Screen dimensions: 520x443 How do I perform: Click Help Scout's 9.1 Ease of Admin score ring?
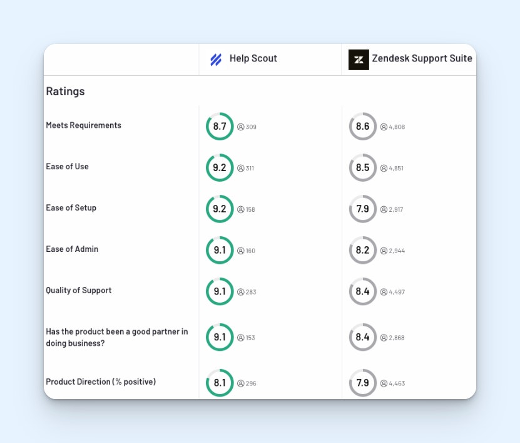[x=220, y=250]
